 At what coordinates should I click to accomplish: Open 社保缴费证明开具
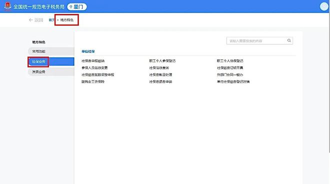[230, 68]
